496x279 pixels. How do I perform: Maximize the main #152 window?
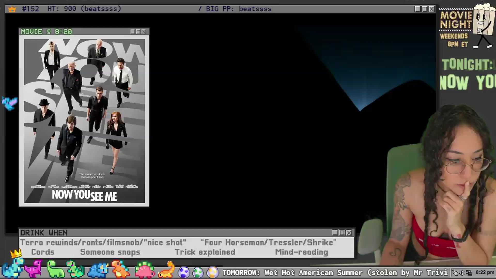click(x=424, y=9)
